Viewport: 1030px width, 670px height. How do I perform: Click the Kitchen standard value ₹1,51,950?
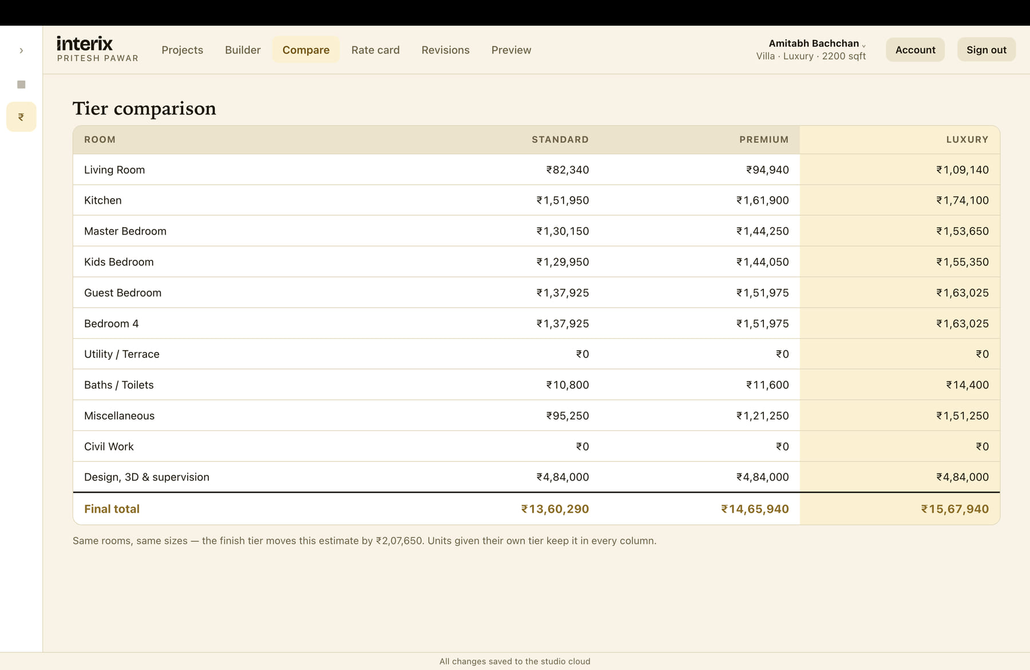(x=562, y=200)
